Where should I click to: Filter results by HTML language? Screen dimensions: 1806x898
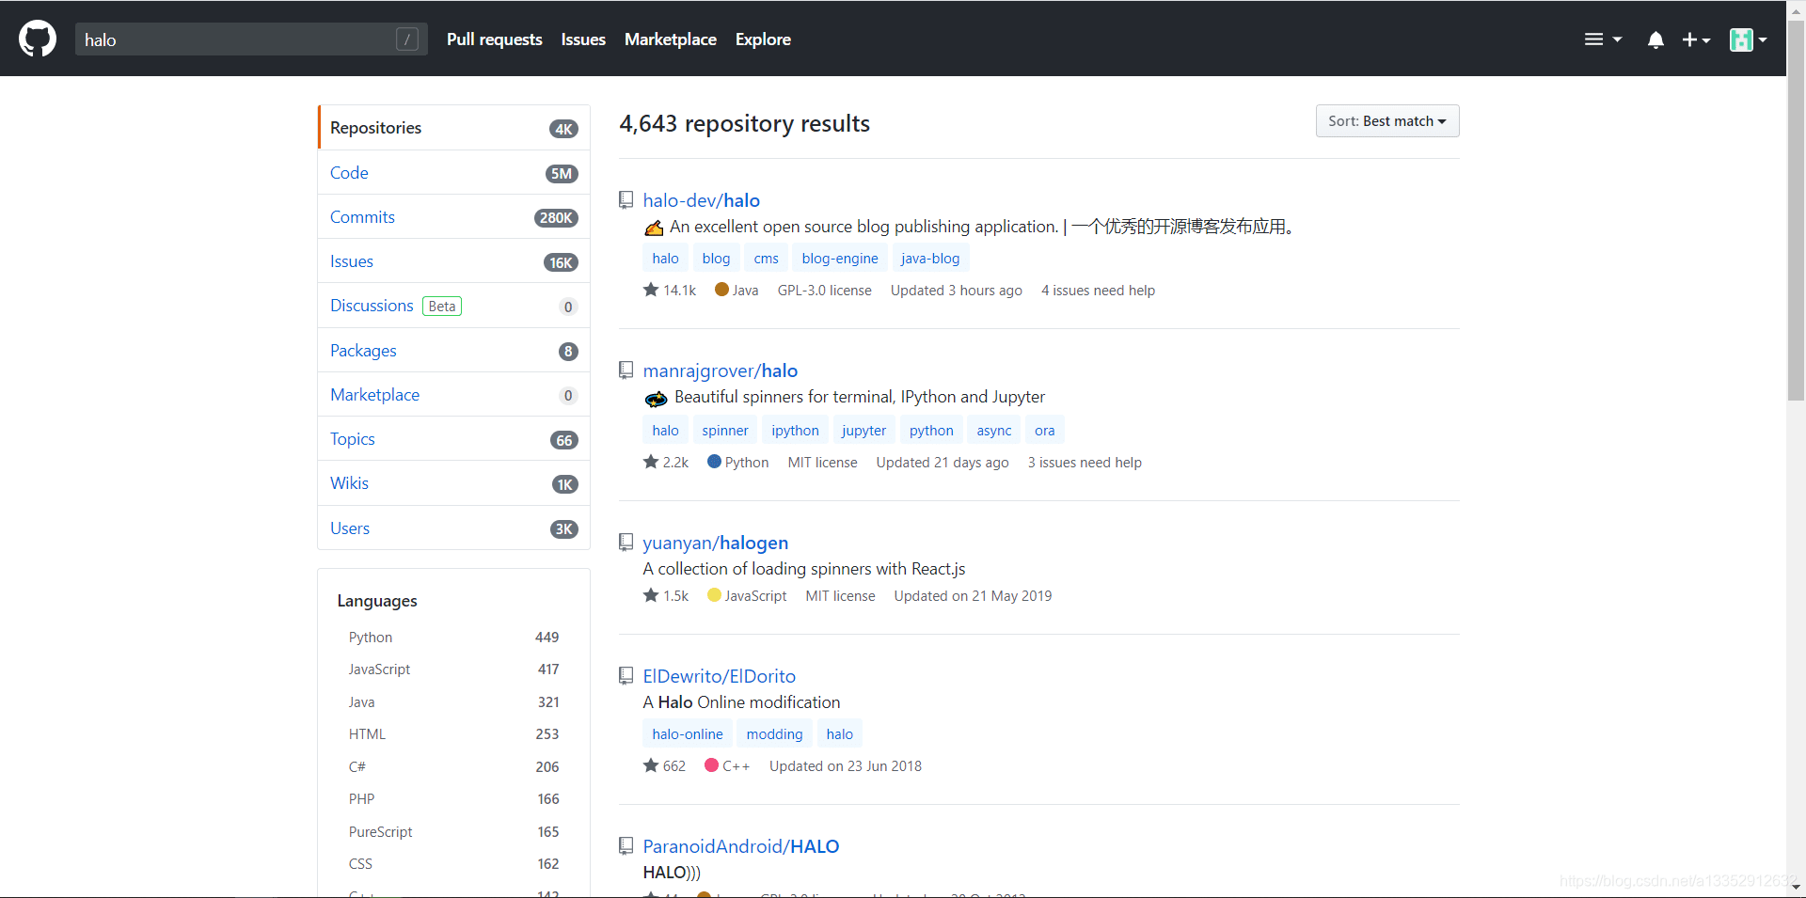[453, 734]
